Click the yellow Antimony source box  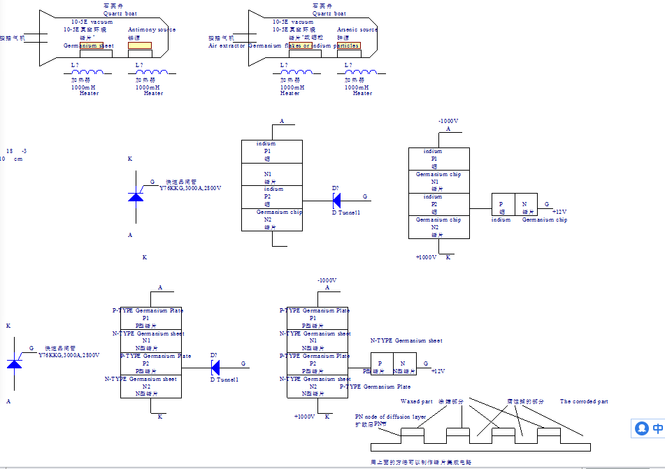140,46
